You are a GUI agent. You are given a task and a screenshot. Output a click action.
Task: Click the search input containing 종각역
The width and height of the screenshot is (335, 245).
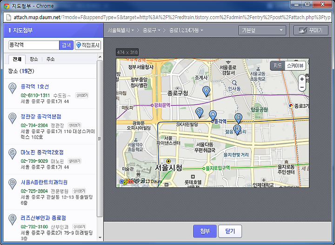coord(34,45)
